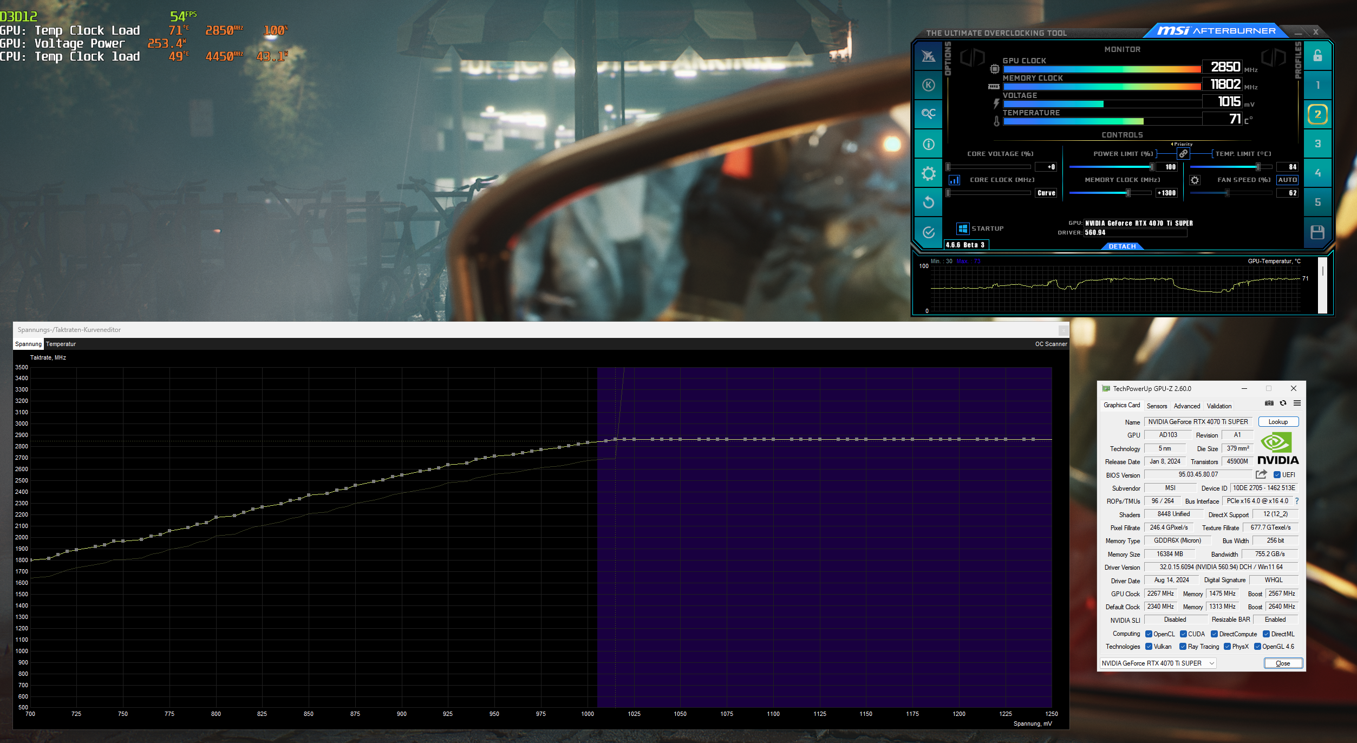Viewport: 1357px width, 743px height.
Task: Open the OC Scanner from Afterburner sidebar
Action: point(928,114)
